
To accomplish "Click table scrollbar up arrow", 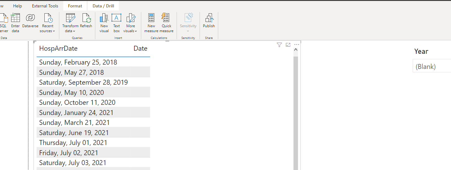I will coord(295,49).
